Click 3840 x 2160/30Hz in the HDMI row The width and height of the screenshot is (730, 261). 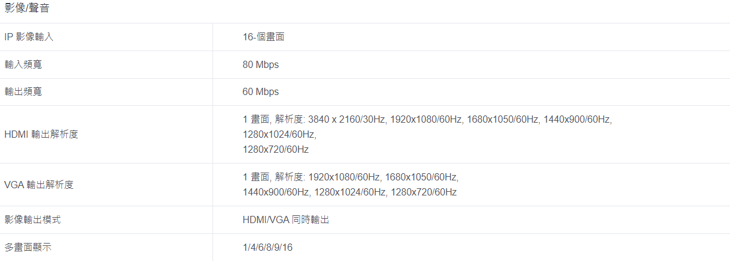pyautogui.click(x=347, y=120)
